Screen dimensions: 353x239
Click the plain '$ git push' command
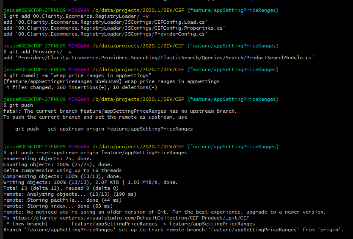pos(18,105)
